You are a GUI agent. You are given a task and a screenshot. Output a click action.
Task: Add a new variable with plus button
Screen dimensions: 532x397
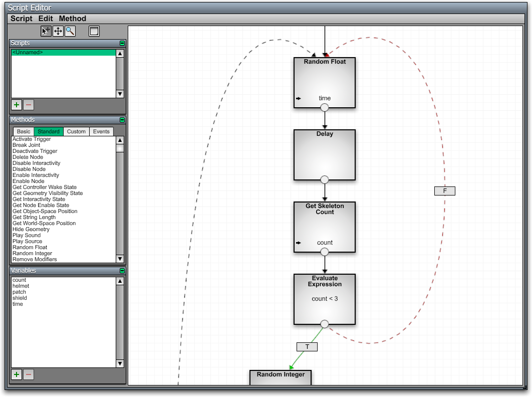coord(17,374)
